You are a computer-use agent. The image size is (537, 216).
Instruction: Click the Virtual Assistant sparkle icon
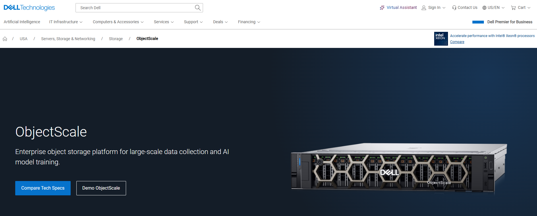382,8
